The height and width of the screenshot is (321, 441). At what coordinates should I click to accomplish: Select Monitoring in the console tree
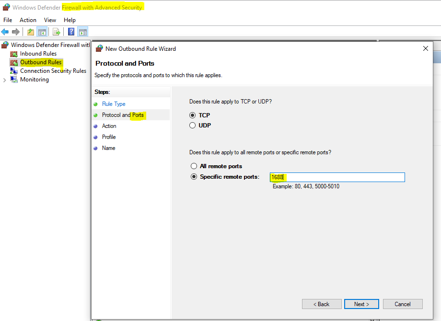(35, 80)
